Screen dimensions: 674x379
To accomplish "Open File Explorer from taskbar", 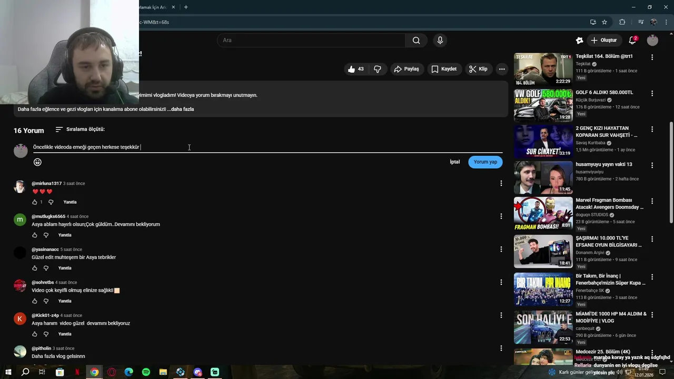I will [x=163, y=372].
